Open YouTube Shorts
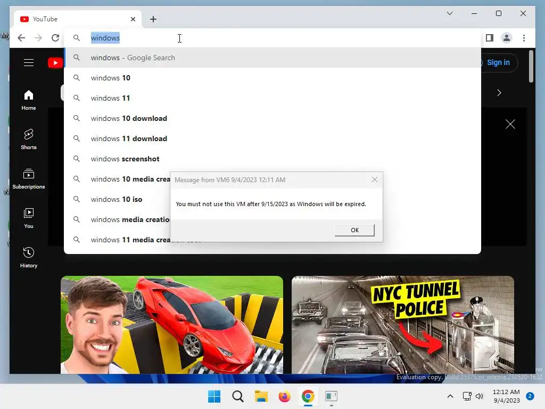545x409 pixels. (x=29, y=140)
